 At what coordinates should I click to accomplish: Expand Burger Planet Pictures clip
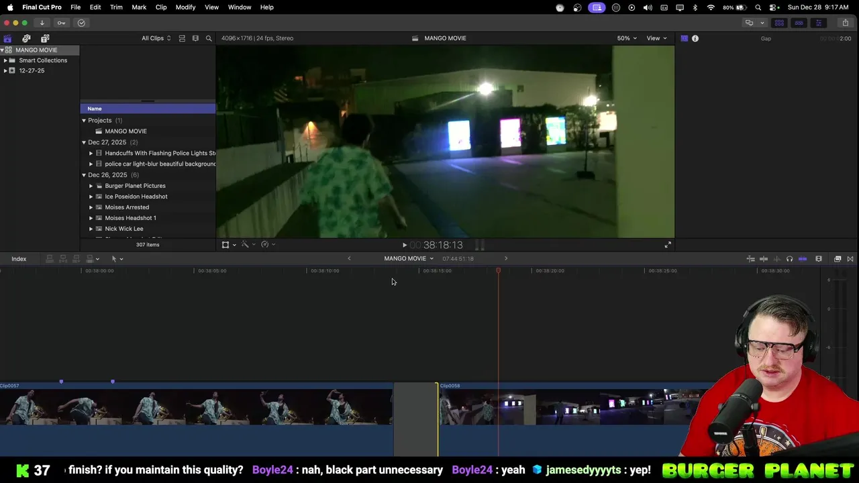91,186
